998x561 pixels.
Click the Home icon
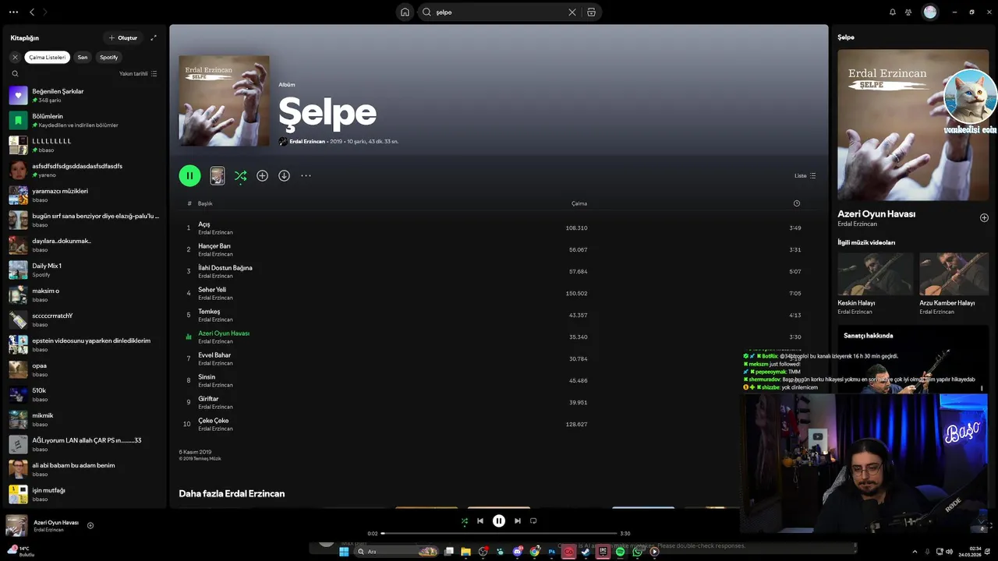point(405,12)
